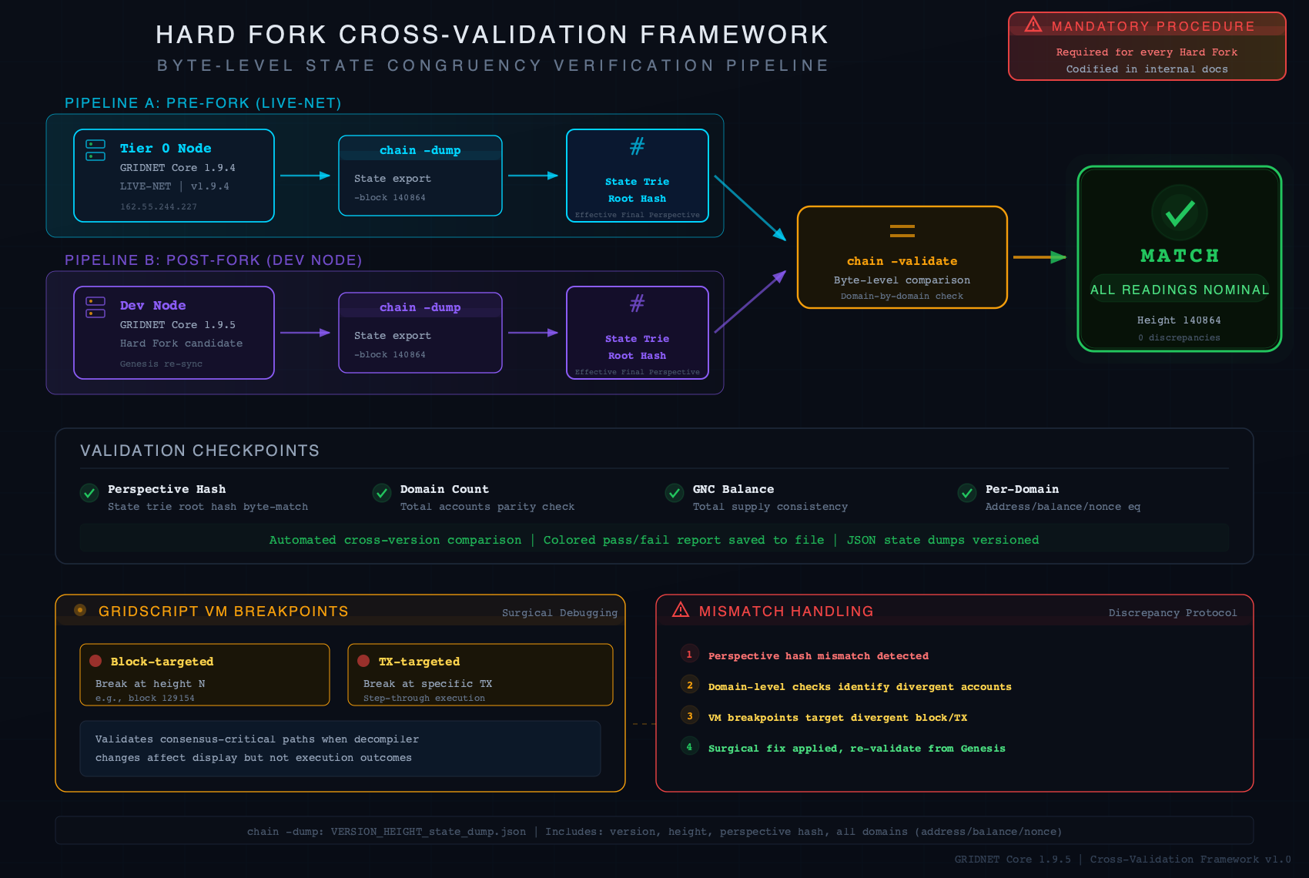Click mismatch step 1 number circle
Screen dimensions: 1309x878
(689, 654)
